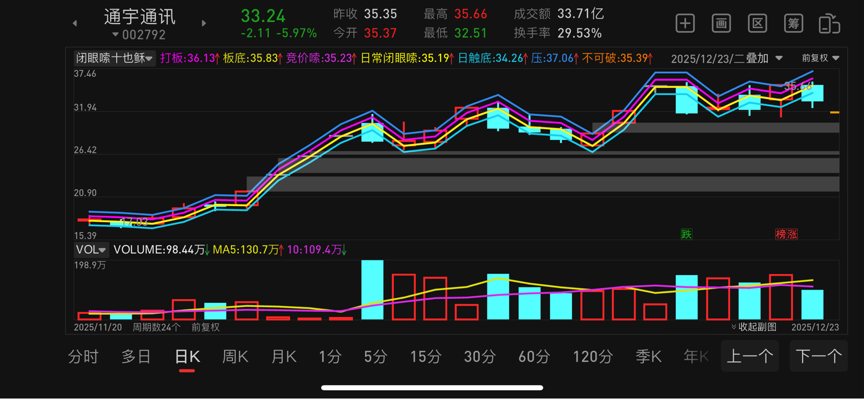Open the 前复权 adjustment dropdown at top
The image size is (864, 399).
[820, 58]
